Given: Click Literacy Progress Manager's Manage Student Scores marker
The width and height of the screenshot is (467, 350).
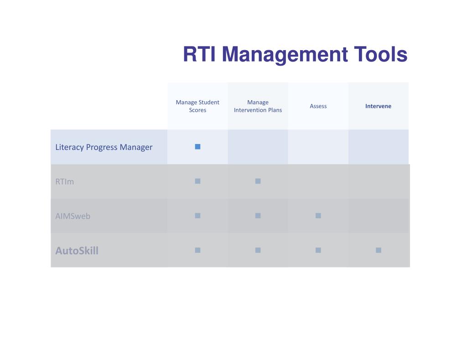Looking at the screenshot, I should pyautogui.click(x=197, y=147).
